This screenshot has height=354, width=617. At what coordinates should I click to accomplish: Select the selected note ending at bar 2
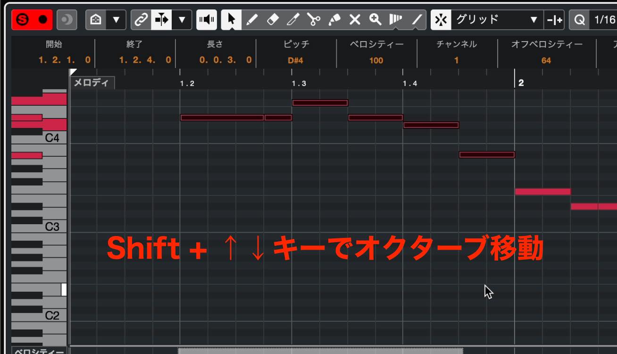coord(487,154)
